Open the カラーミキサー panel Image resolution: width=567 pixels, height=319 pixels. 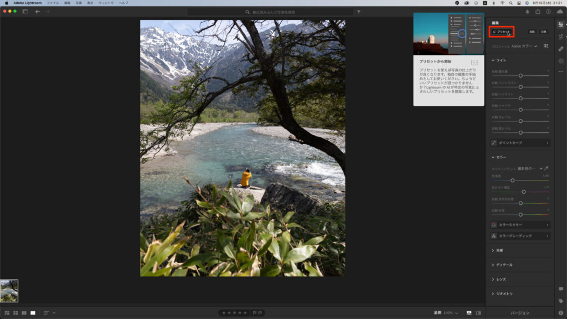pos(520,225)
